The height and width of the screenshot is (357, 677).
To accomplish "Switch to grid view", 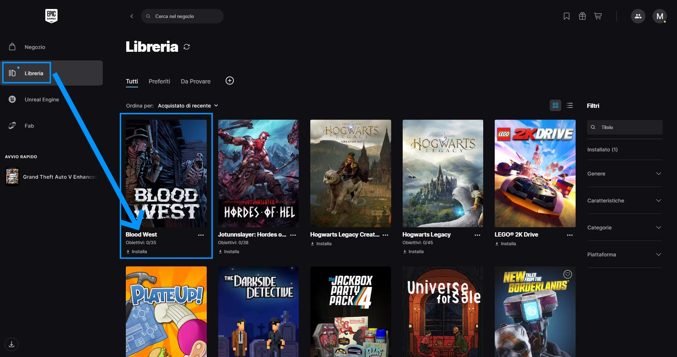I will tap(555, 105).
